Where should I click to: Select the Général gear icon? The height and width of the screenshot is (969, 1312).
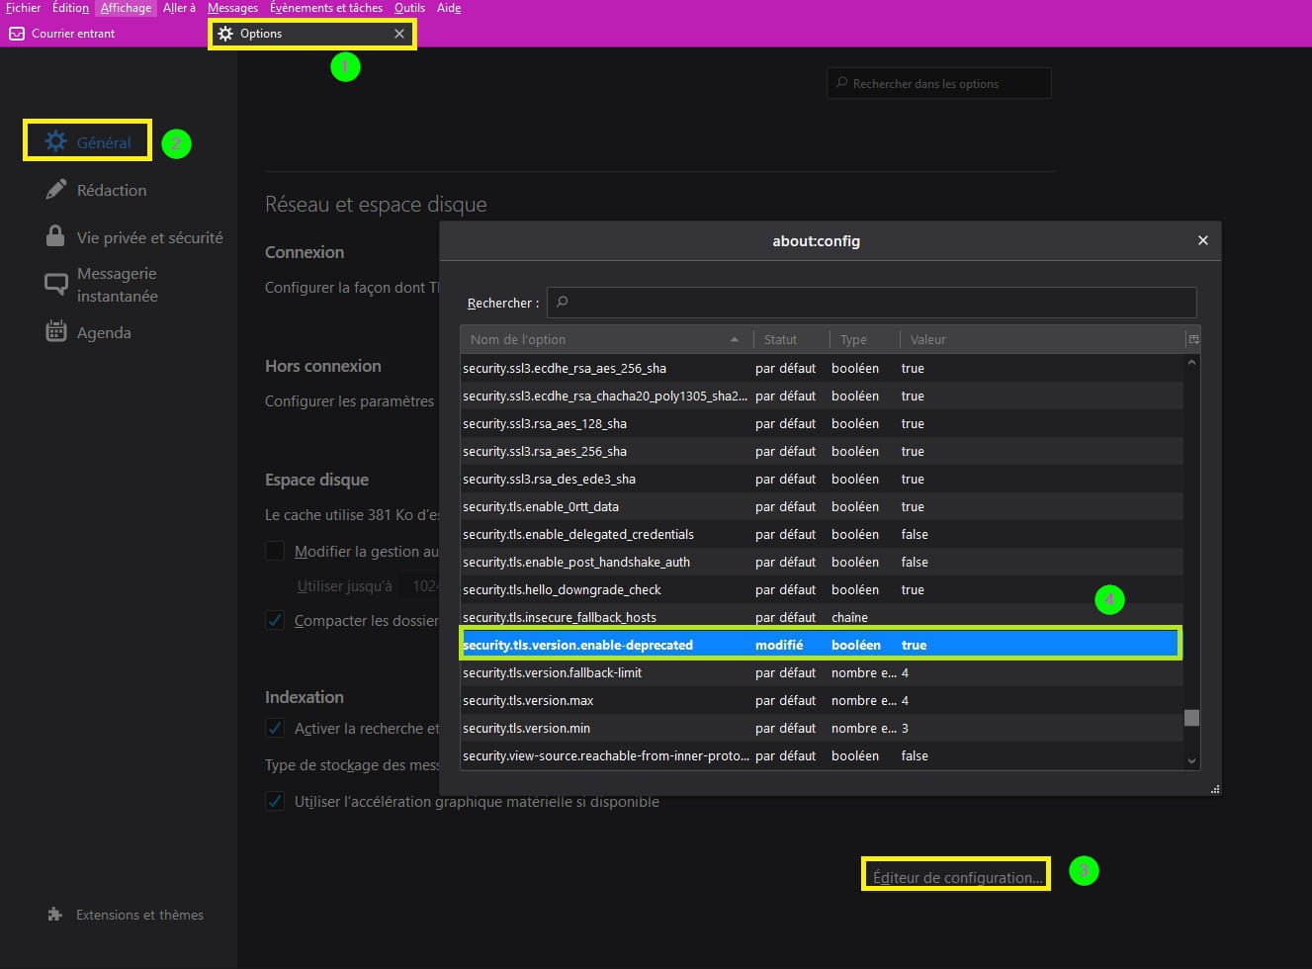click(56, 141)
